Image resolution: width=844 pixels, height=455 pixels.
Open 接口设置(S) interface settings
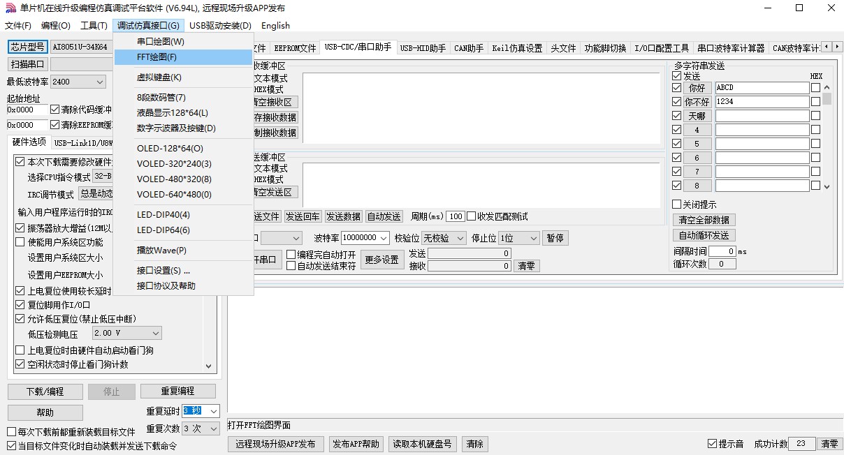coord(183,271)
